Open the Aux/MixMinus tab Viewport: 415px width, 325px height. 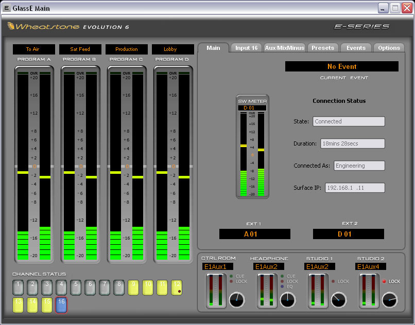pyautogui.click(x=285, y=48)
